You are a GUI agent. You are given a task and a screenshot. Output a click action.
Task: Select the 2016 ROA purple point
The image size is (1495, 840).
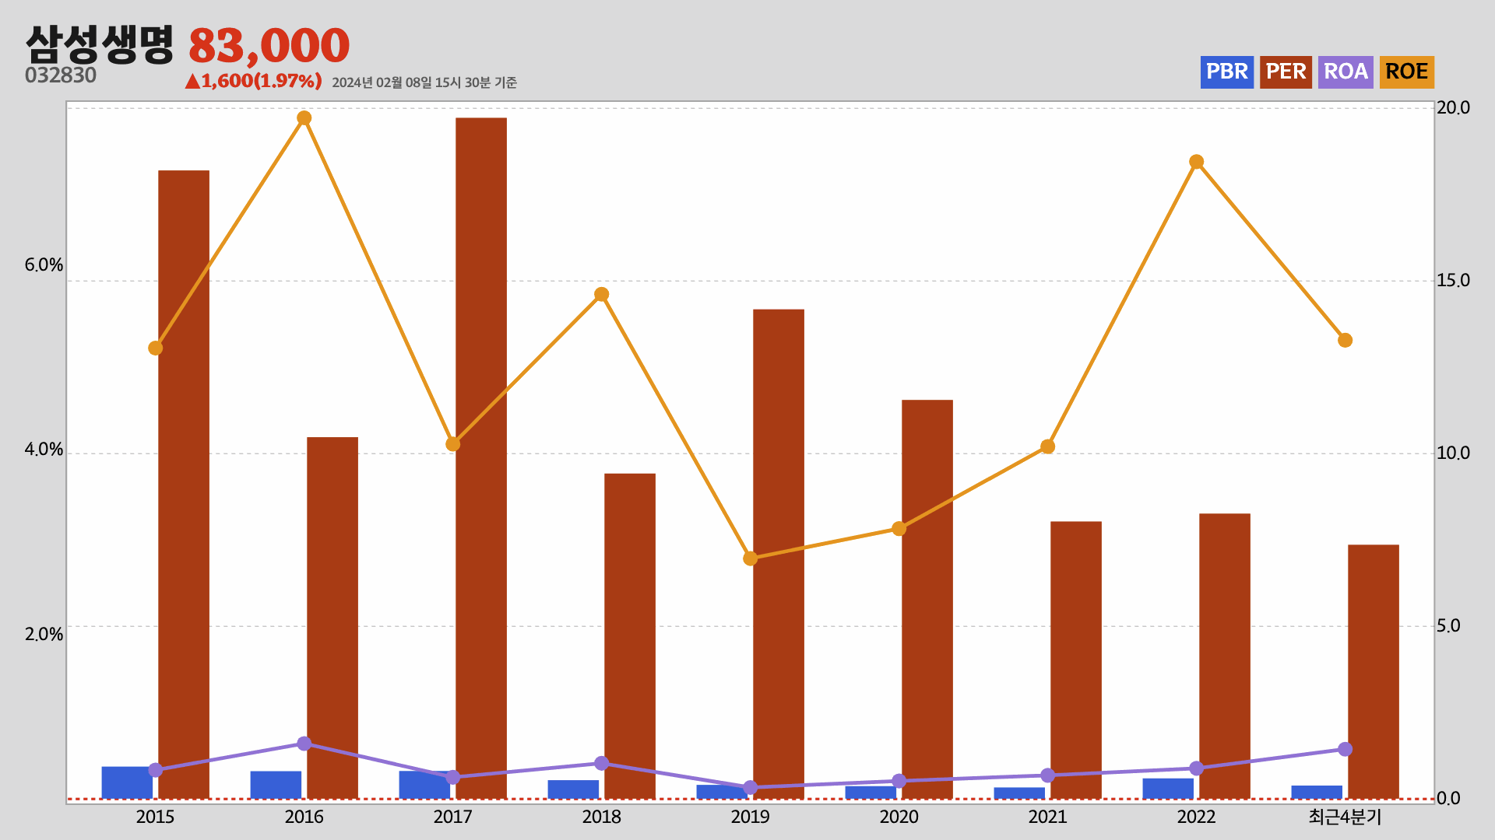[x=304, y=744]
